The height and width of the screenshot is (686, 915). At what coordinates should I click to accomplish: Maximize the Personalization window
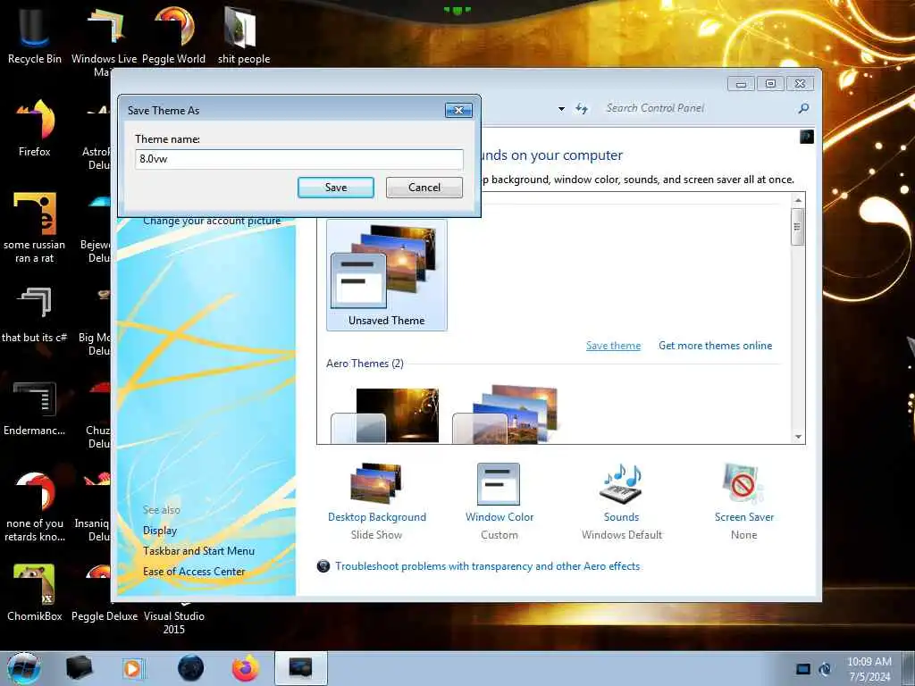pyautogui.click(x=770, y=84)
